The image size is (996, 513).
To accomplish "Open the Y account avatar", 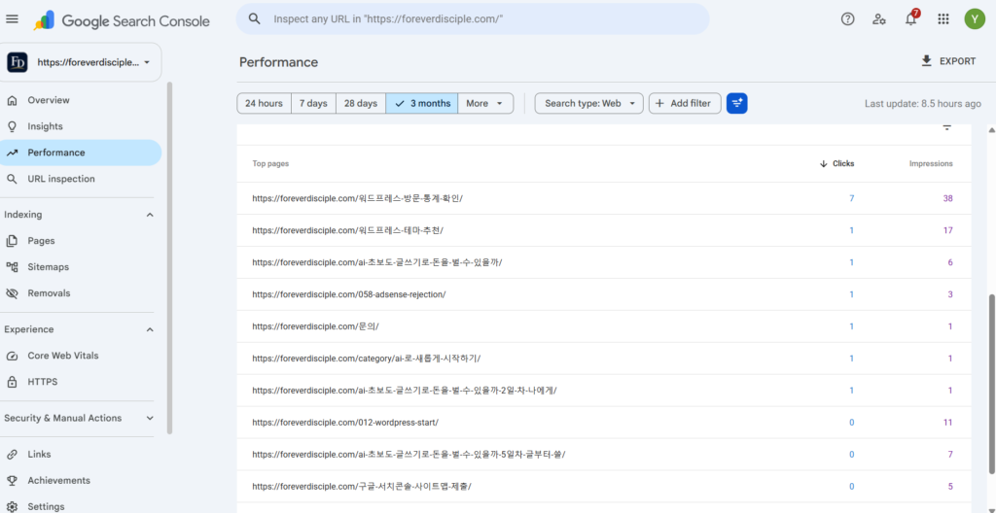I will click(975, 19).
